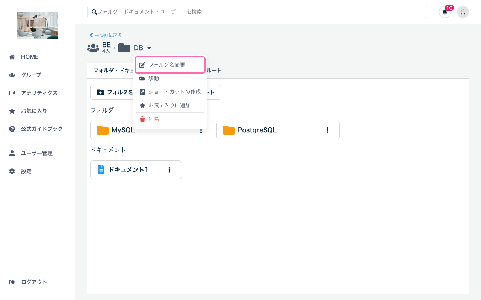This screenshot has height=300, width=481.
Task: Open the お気に入り star icon in sidebar
Action: [12, 111]
